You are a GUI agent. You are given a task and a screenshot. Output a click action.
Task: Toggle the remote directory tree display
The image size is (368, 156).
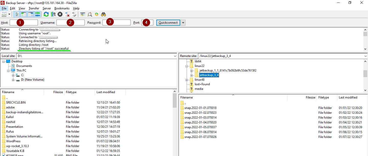pos(30,14)
